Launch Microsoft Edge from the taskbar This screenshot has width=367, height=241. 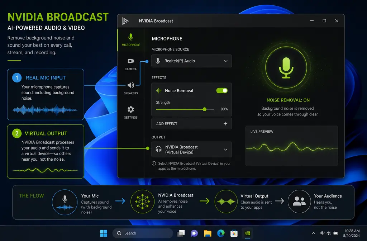[221, 233]
